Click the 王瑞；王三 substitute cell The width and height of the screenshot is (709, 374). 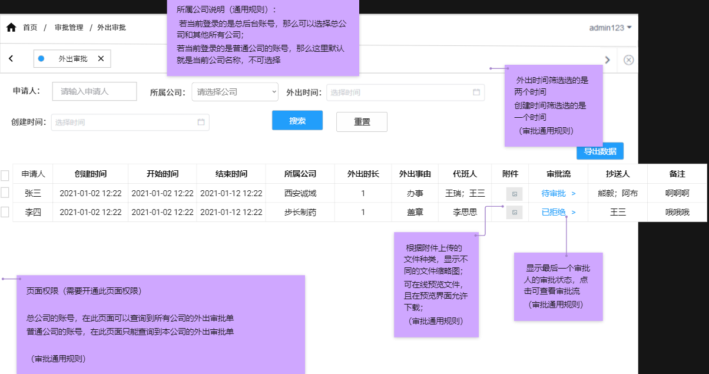click(465, 193)
